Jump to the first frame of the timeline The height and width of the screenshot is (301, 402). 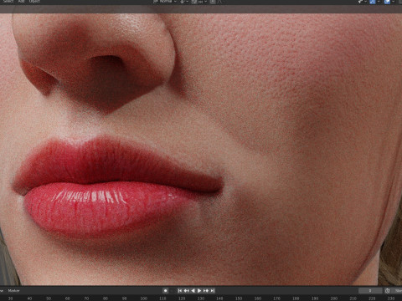180,291
